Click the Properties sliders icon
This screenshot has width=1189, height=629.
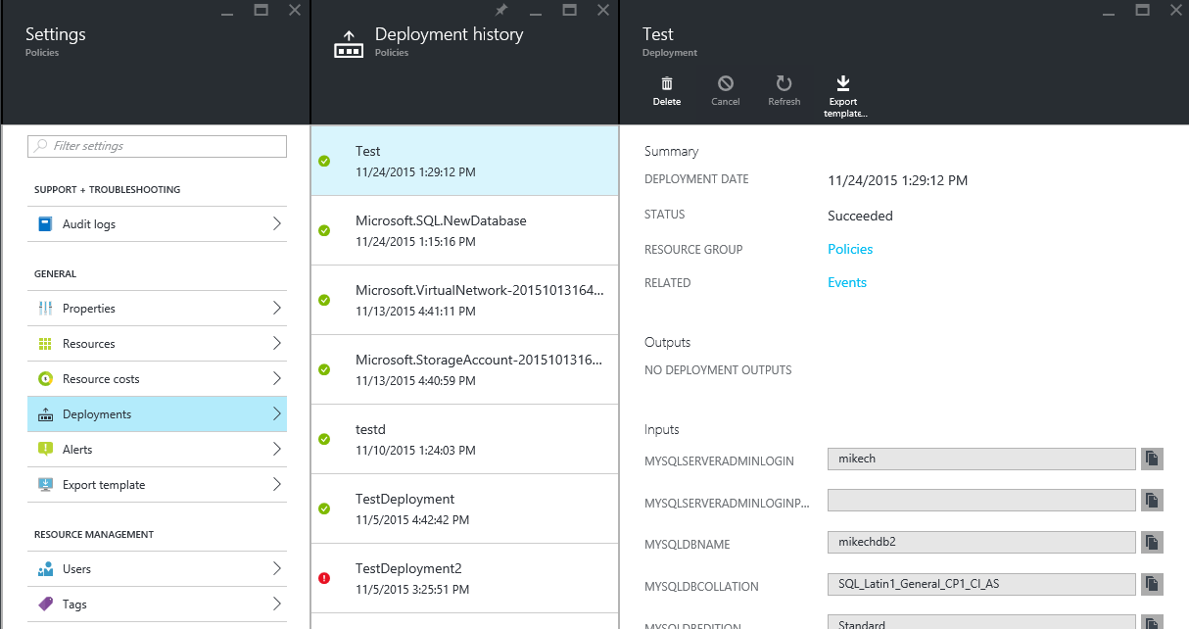click(x=45, y=309)
